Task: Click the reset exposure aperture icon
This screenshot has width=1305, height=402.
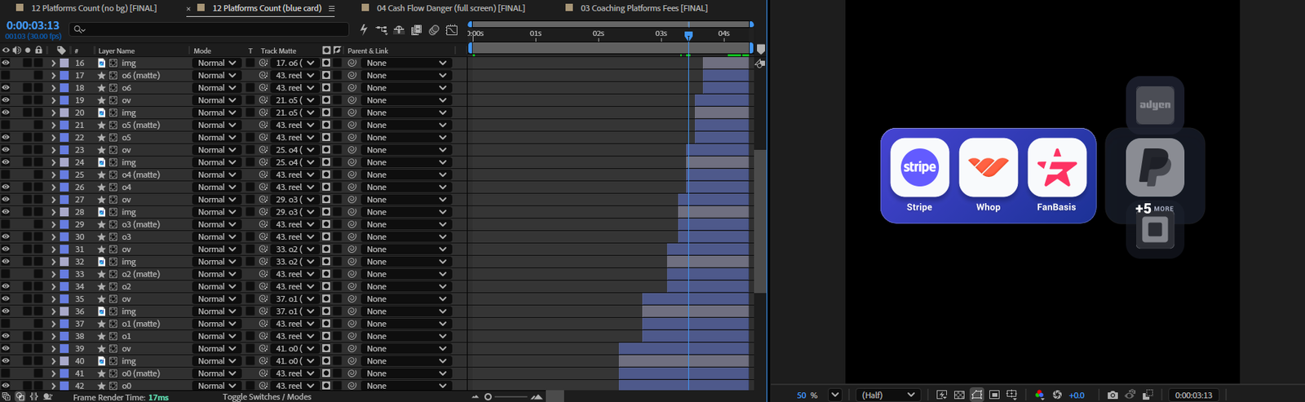Action: pos(1057,395)
